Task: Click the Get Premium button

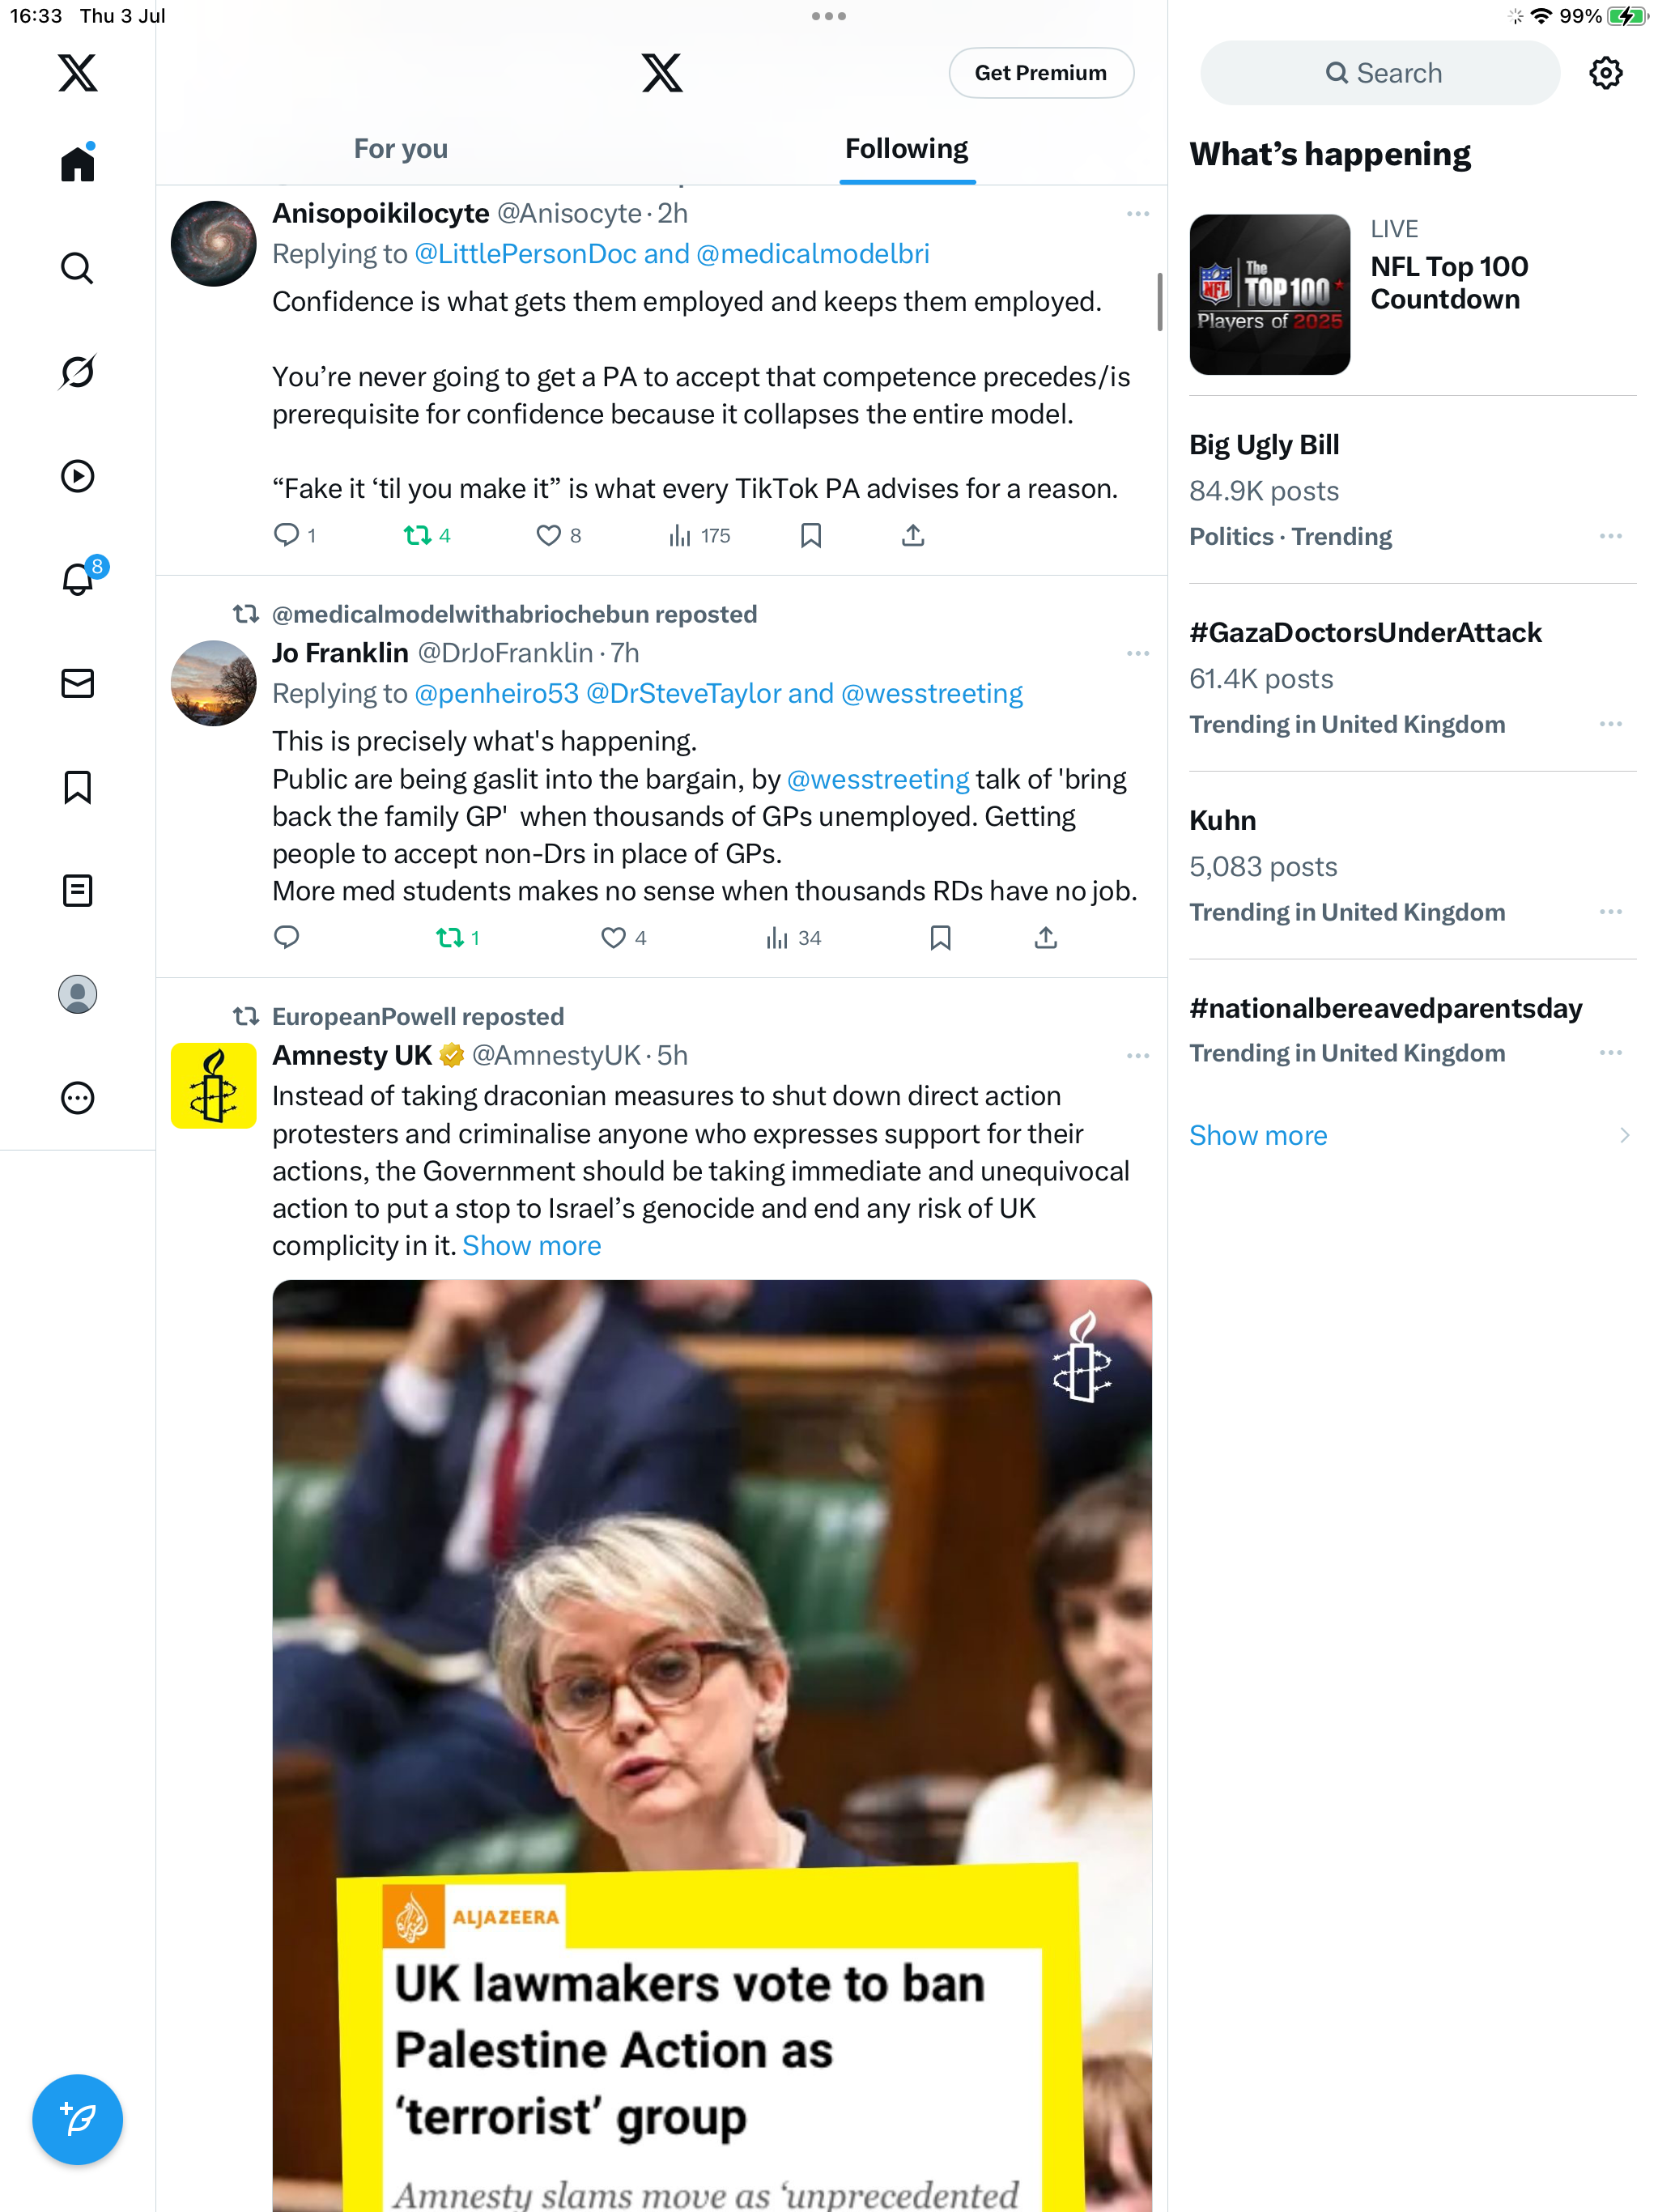Action: coord(1041,73)
